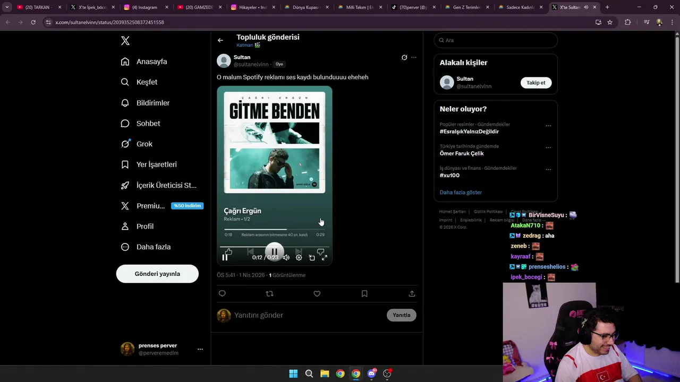The width and height of the screenshot is (680, 382).
Task: Click the Ara search box
Action: point(496,40)
